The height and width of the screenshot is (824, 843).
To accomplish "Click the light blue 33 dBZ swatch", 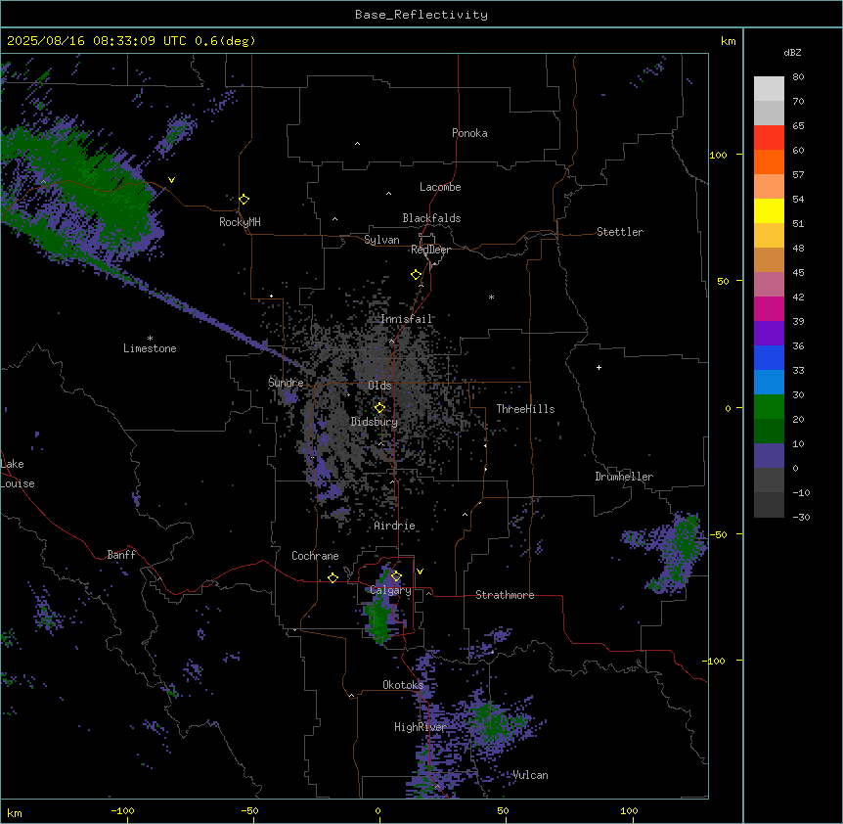I will tap(769, 382).
